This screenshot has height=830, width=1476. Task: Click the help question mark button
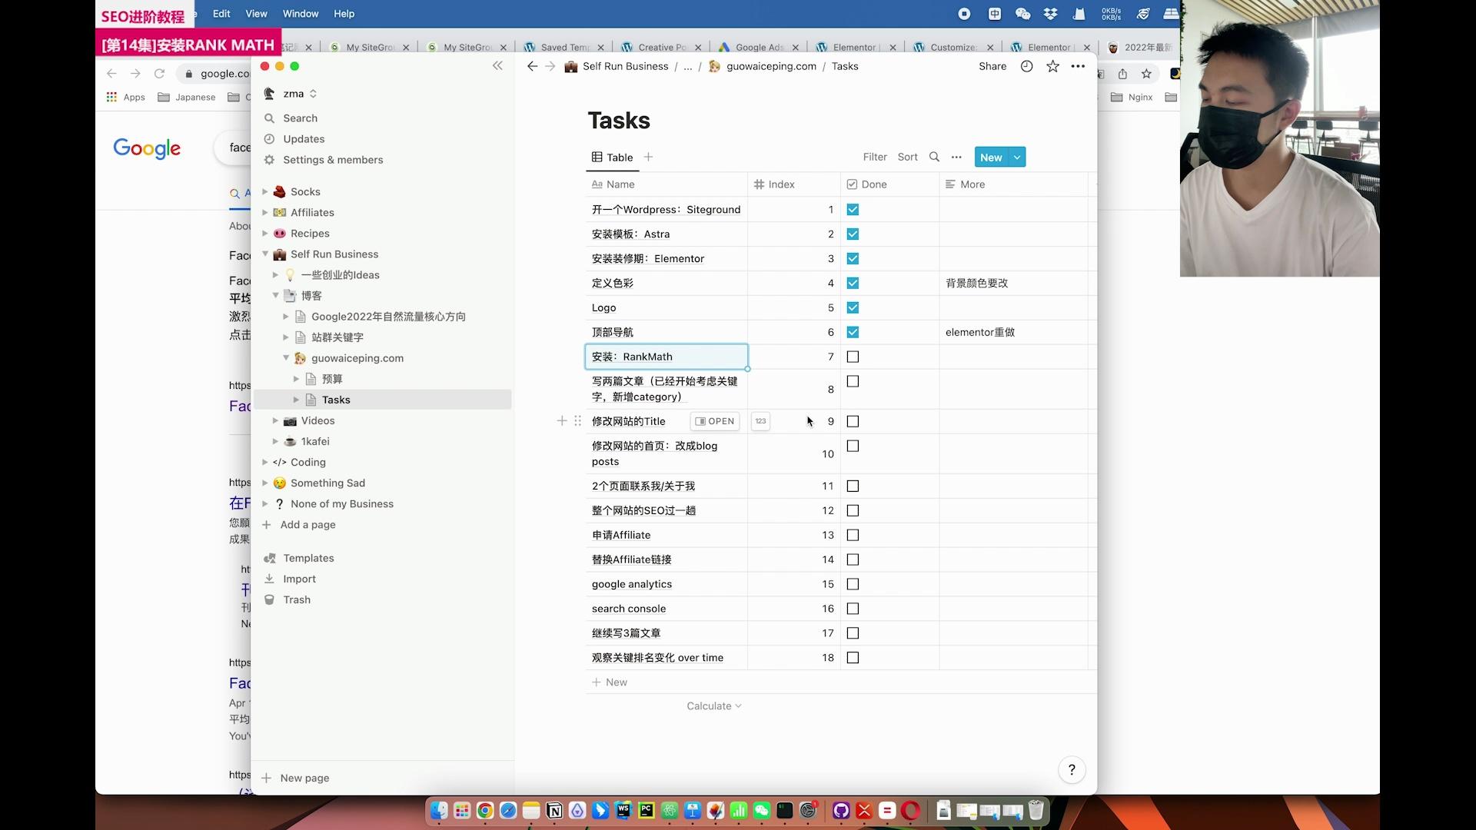click(1072, 769)
